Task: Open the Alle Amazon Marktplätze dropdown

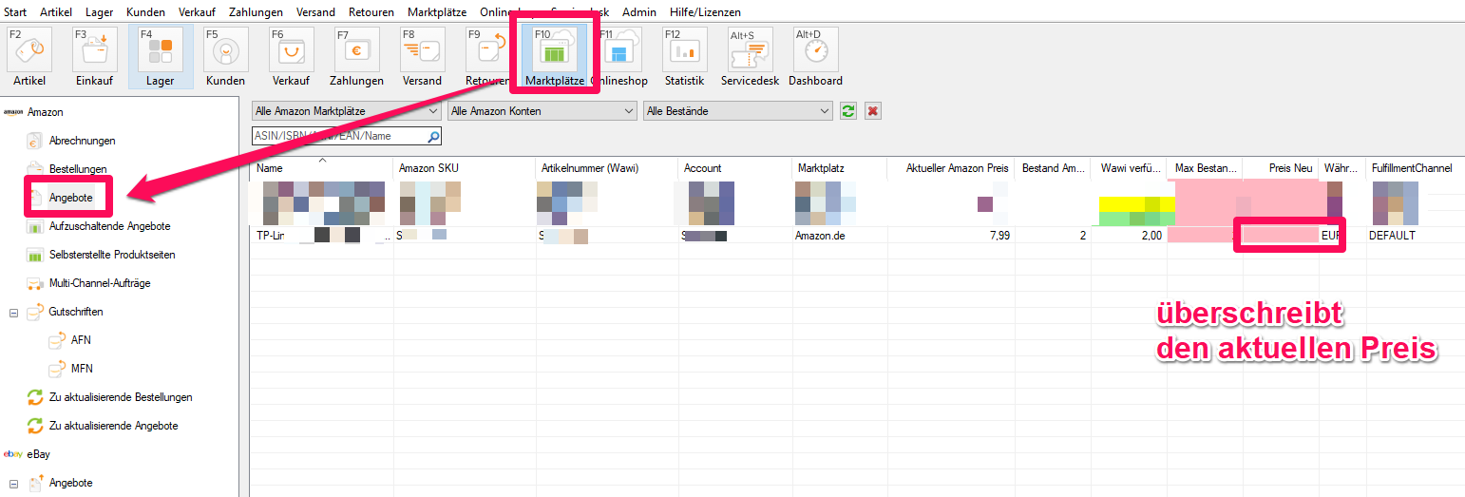Action: (x=347, y=111)
